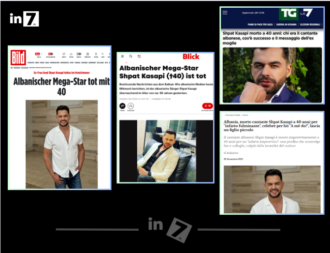The width and height of the screenshot is (330, 253).
Task: Click the Blick share (Teilen) icon
Action: [122, 105]
